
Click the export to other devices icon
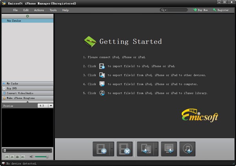pos(145,149)
